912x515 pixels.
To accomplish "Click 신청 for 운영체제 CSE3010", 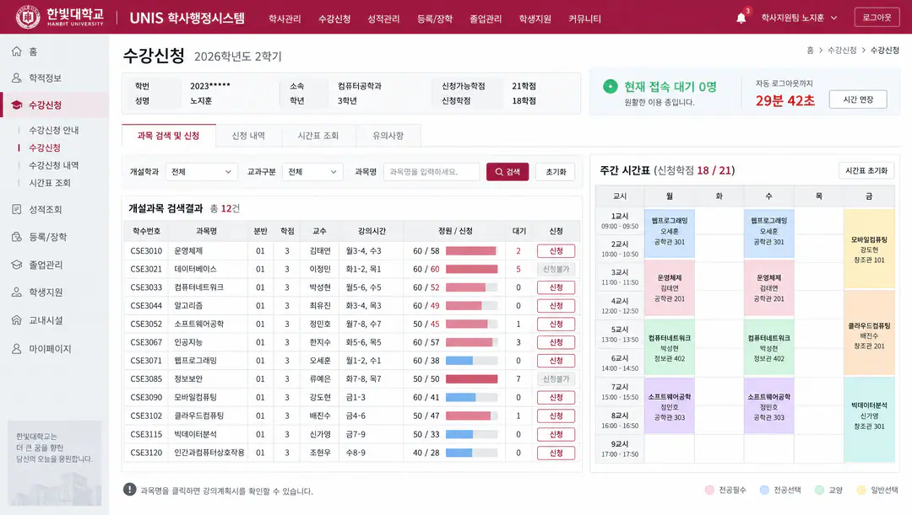I will coord(556,251).
